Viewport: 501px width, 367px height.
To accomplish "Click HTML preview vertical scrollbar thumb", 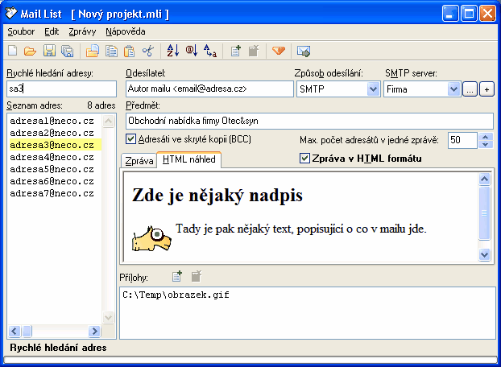I will point(484,212).
